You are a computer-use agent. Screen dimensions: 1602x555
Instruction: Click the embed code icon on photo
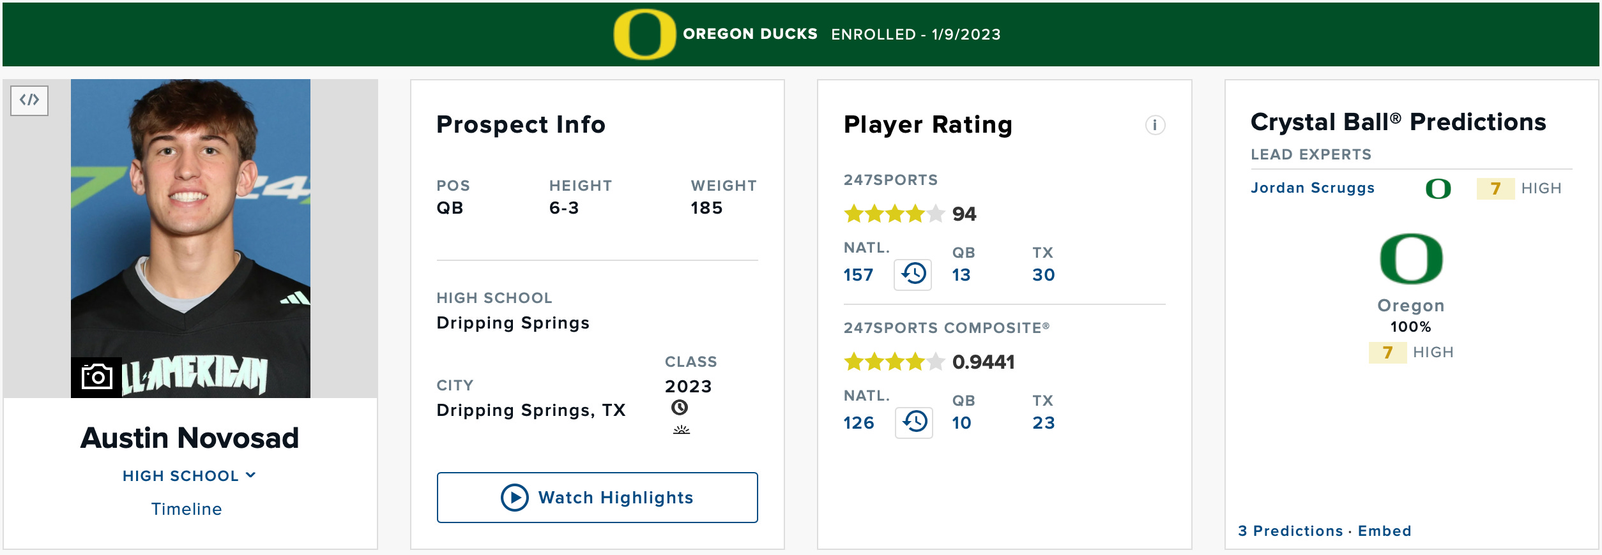tap(29, 100)
